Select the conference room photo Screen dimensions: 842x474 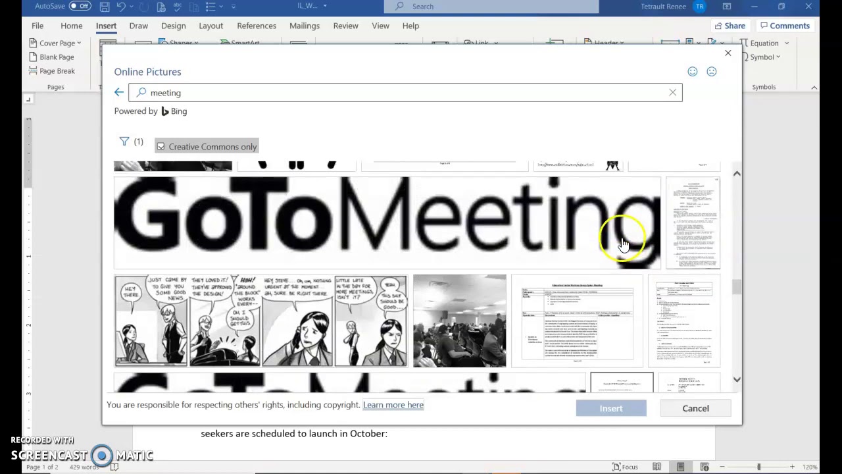point(459,321)
